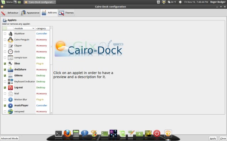Uncheck the Dbus applet checkbox

point(5,63)
